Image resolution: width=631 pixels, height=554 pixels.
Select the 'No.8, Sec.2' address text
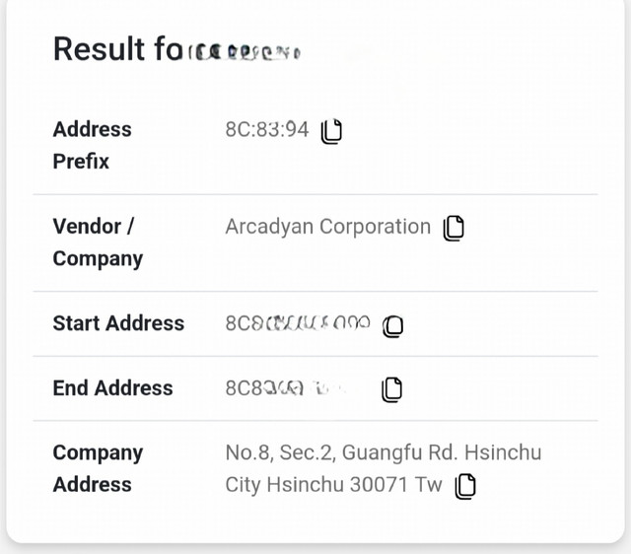point(279,452)
